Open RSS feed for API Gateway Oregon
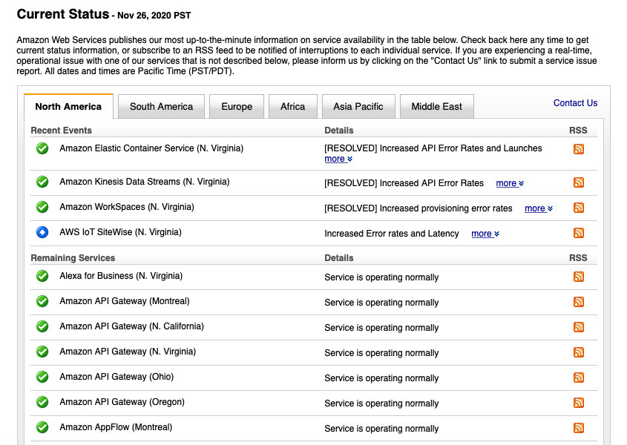627x445 pixels. click(x=578, y=403)
